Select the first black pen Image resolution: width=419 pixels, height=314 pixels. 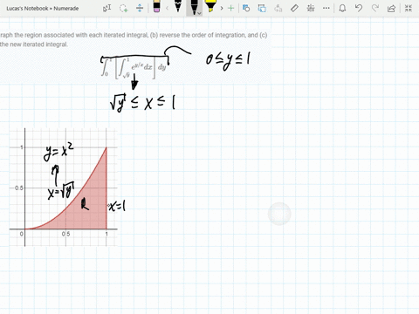tap(178, 7)
